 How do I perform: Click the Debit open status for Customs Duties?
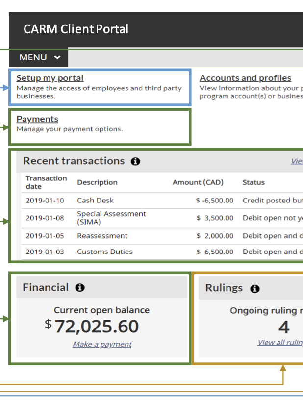pos(273,252)
